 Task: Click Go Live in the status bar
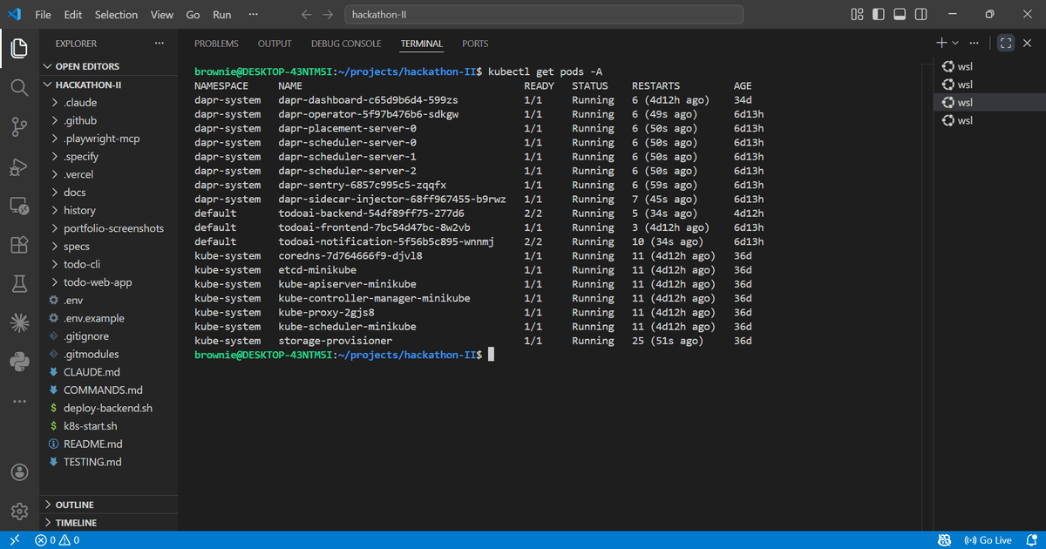[x=989, y=540]
